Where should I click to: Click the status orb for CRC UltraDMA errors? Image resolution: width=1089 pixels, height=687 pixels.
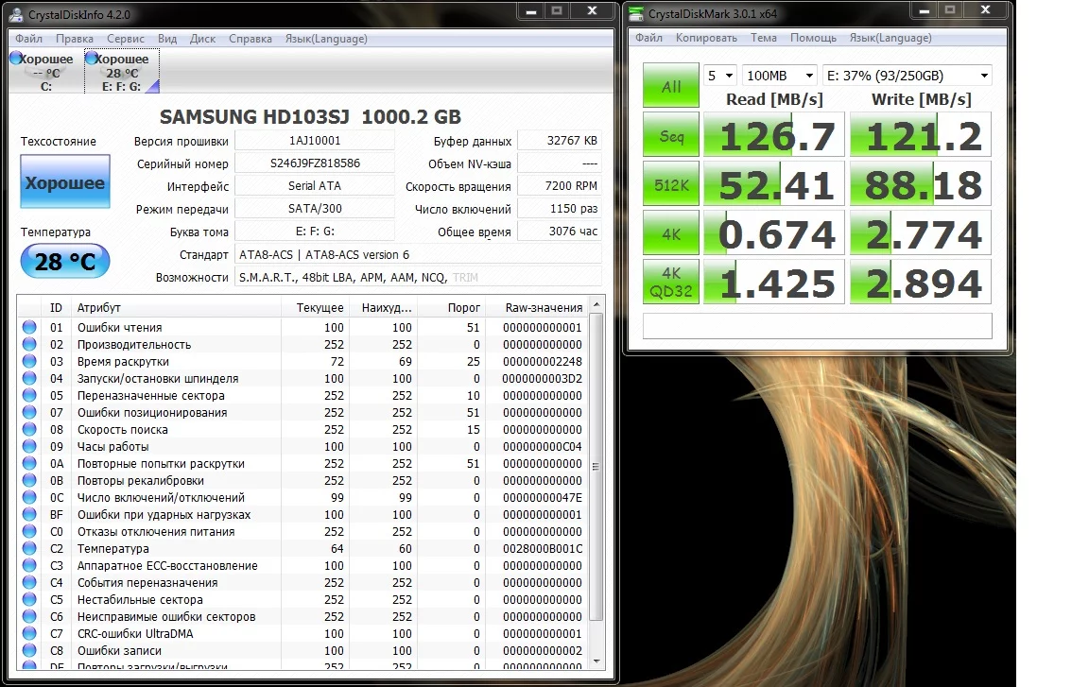29,634
